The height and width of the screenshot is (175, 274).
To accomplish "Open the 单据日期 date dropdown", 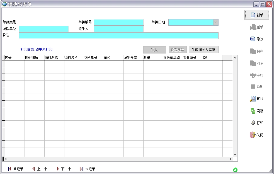I will [x=215, y=22].
